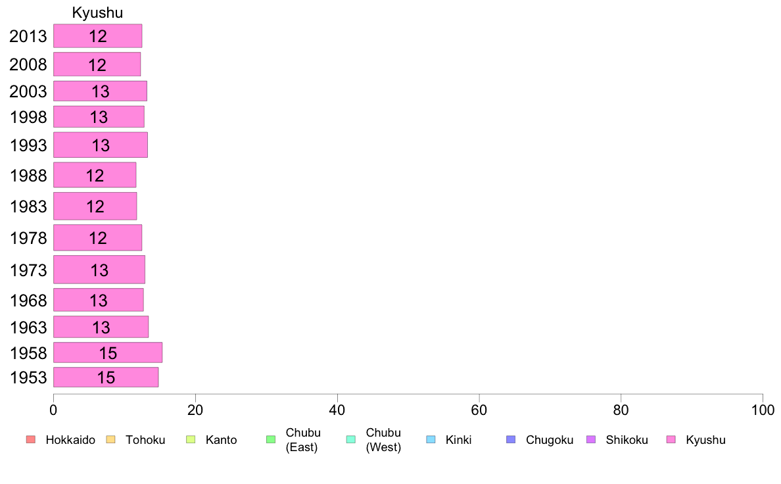Select the 1953 Kyushu bar
Screen dimensions: 781x484
coord(106,377)
